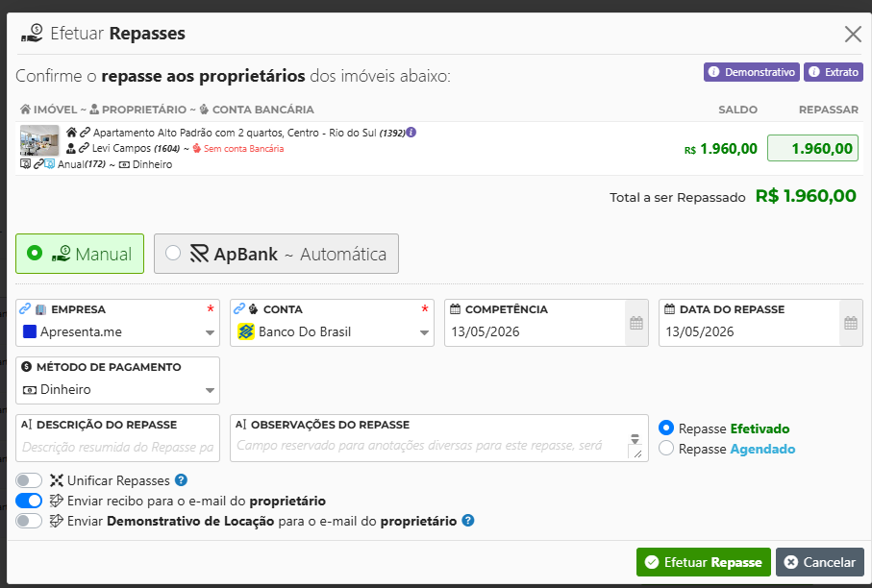Select Repasse Efetivado radio button
The width and height of the screenshot is (872, 588).
click(666, 428)
